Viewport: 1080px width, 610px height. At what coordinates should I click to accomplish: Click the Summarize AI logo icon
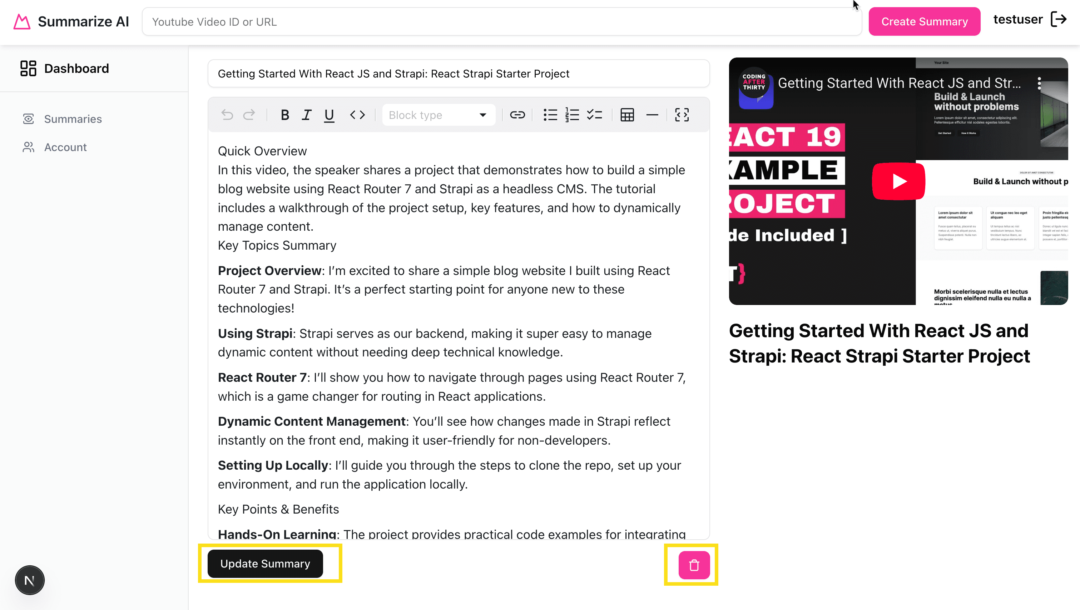(22, 22)
